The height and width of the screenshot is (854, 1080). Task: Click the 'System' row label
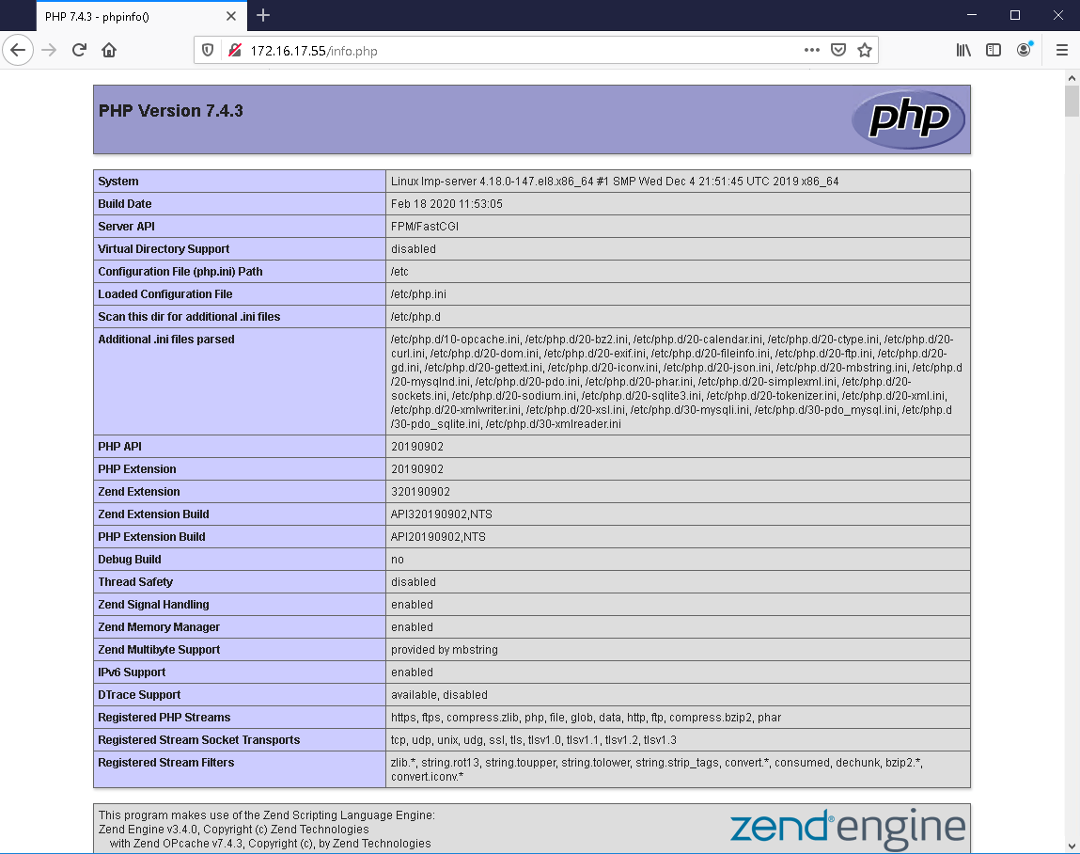(x=118, y=182)
